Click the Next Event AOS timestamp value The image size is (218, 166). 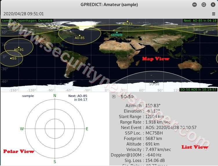(x=171, y=128)
